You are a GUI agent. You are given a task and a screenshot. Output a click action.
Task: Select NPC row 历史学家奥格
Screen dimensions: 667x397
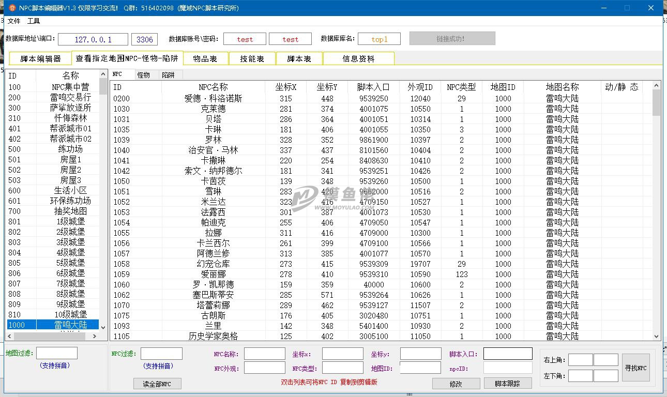click(382, 336)
